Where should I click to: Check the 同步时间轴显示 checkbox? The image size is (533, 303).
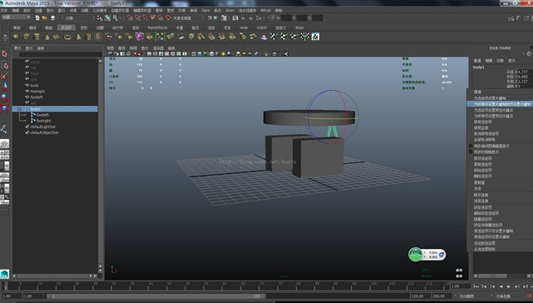(470, 152)
